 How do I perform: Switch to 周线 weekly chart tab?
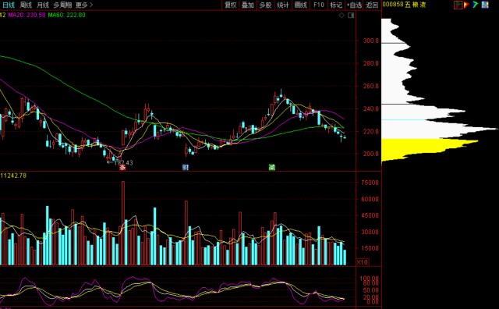(26, 5)
